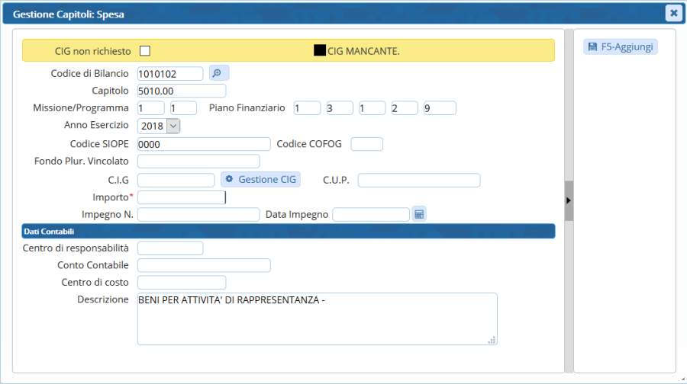Tick the CIG non richiesto checkbox

click(145, 51)
